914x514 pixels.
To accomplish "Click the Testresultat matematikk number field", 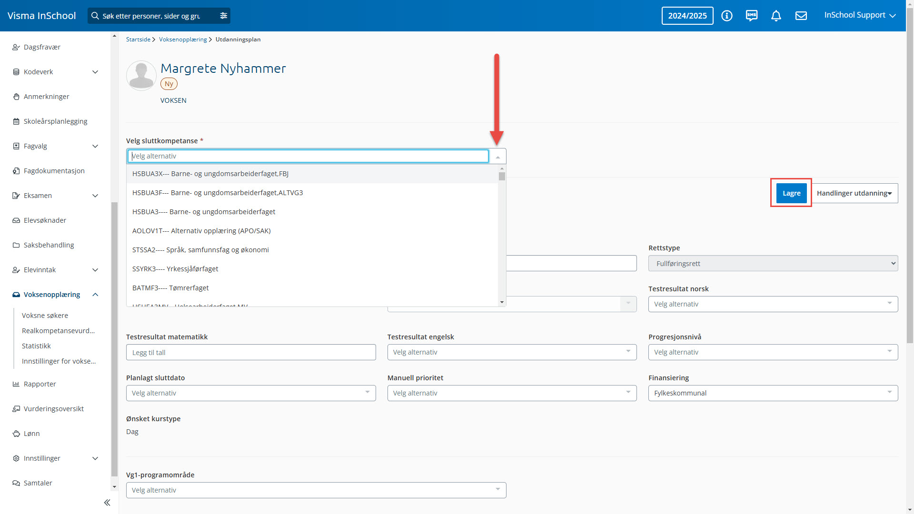I will tap(251, 353).
